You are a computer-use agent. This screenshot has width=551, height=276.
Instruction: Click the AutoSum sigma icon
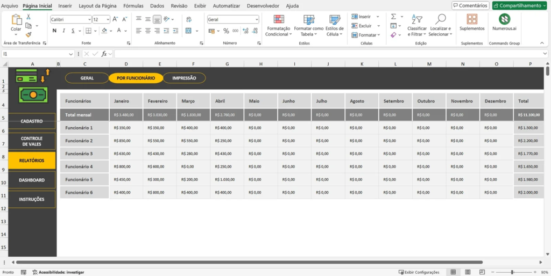(393, 17)
